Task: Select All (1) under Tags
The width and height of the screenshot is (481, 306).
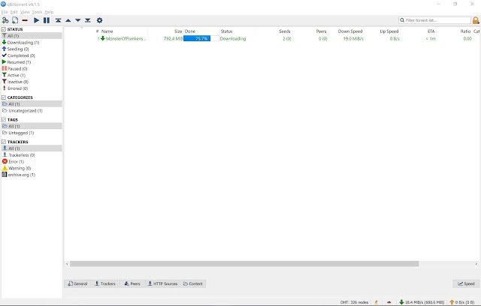Action: [32, 126]
